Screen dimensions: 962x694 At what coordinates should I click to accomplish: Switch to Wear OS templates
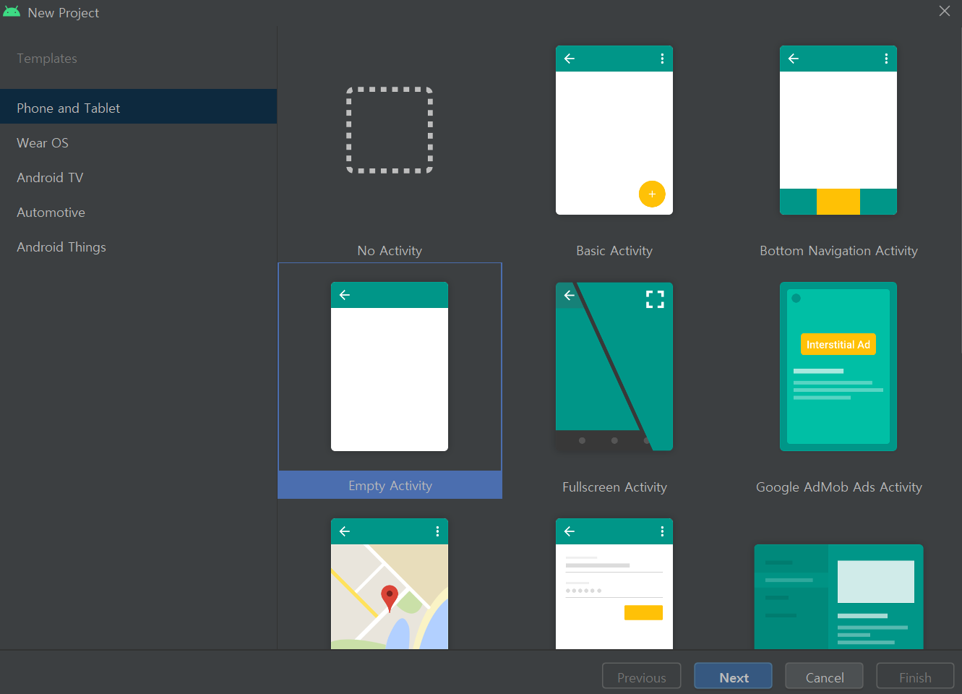[138, 143]
